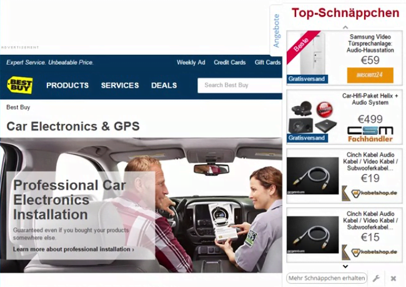Click Gratisversand badge on Samsung offer
Viewport: 406px width, 287px height.
click(307, 79)
